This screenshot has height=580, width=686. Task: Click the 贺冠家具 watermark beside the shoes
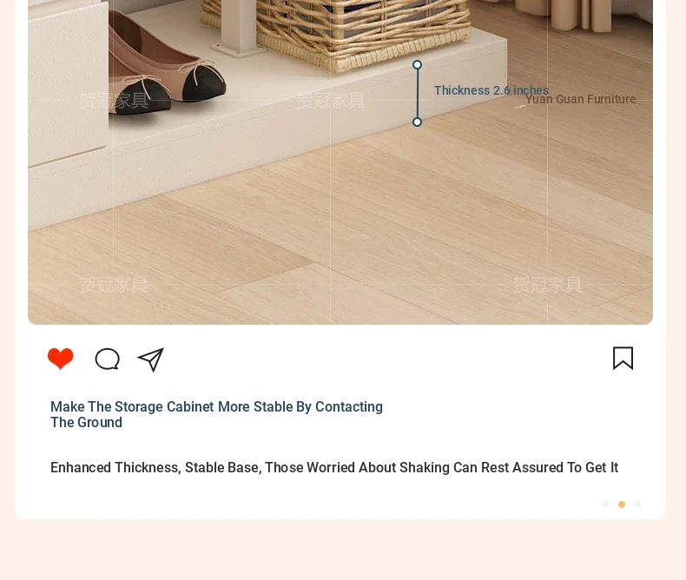click(114, 101)
